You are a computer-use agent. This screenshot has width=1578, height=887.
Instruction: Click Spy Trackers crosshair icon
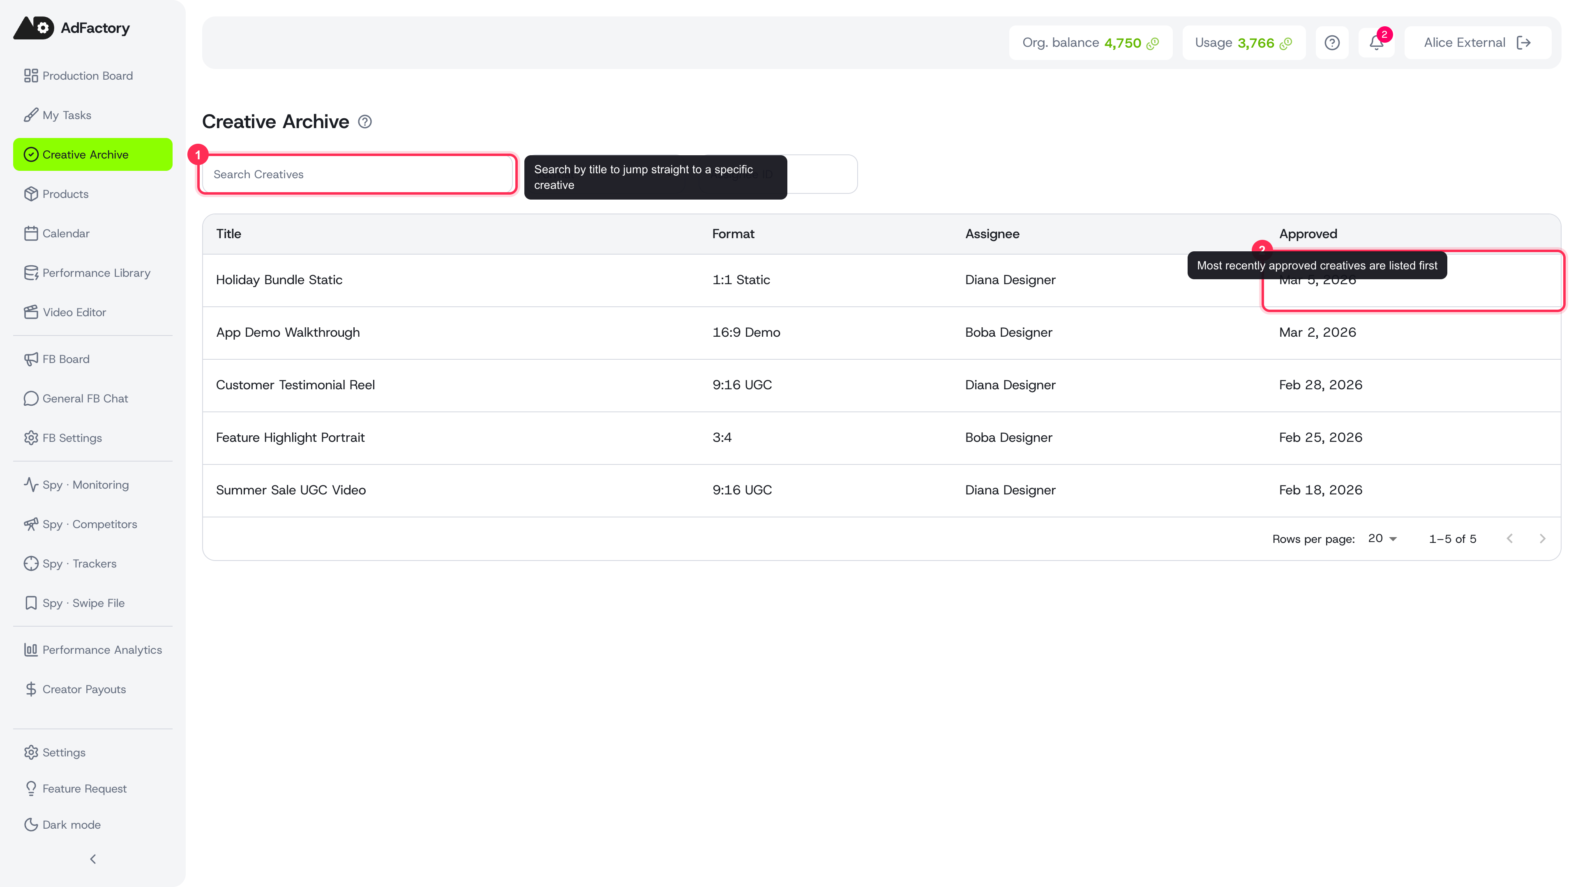31,564
